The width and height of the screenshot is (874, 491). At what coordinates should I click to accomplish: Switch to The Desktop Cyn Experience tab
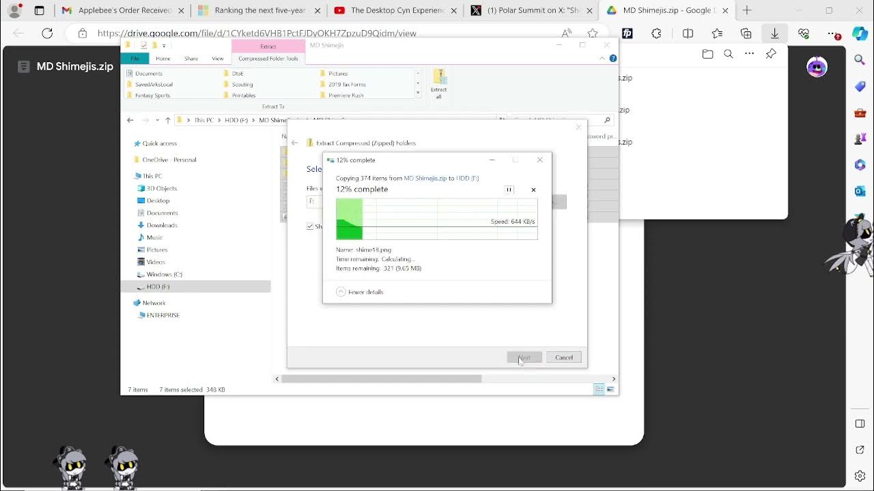(x=395, y=10)
